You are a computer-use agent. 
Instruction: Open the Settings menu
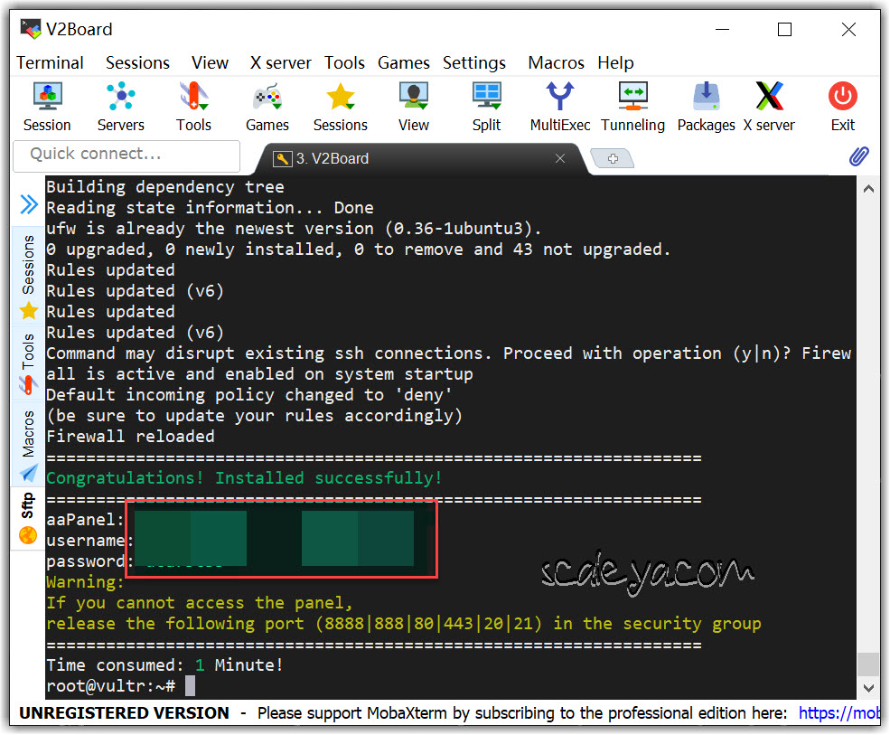pos(473,62)
